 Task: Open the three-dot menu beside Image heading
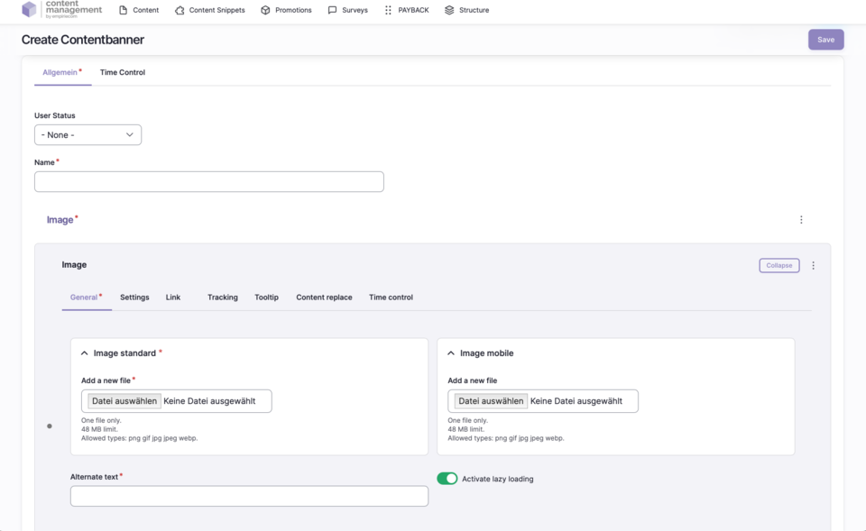tap(801, 219)
